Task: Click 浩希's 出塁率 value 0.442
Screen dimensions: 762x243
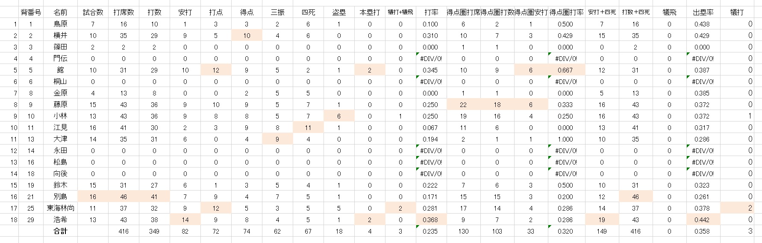Action: click(x=703, y=220)
